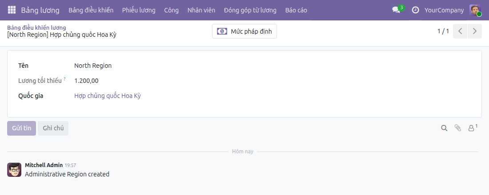Viewport: 489px width, 195px height.
Task: Go to previous record arrow
Action: 460,31
